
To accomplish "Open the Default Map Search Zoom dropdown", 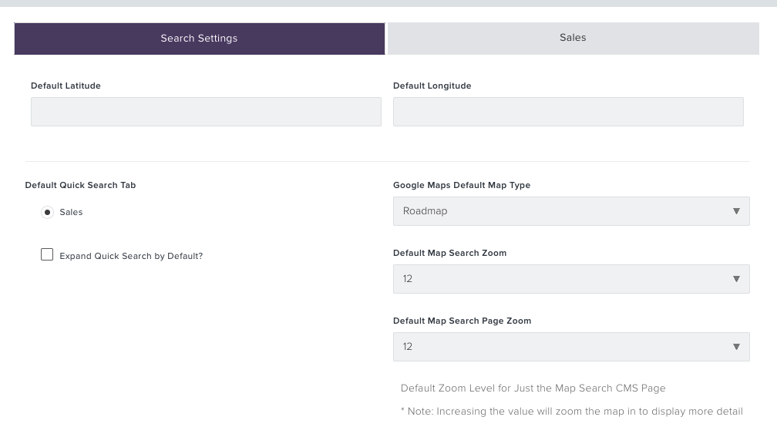I will tap(571, 279).
